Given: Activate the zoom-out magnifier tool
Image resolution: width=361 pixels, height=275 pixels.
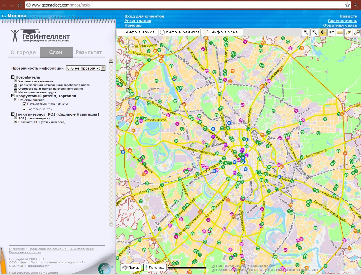Looking at the screenshot, I should (x=314, y=32).
